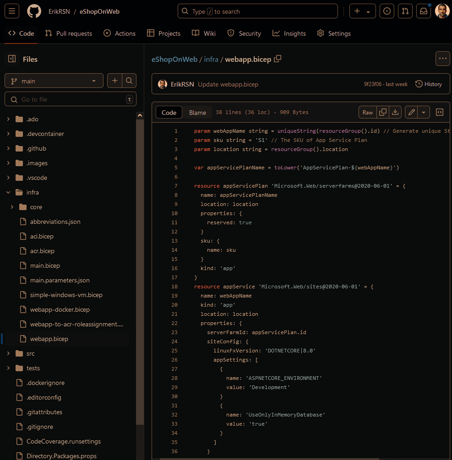Image resolution: width=452 pixels, height=460 pixels.
Task: Open the ErikRSN owner link
Action: click(x=59, y=11)
